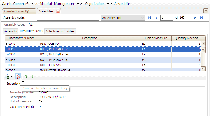Switch to the Attachments tab

coord(54,31)
